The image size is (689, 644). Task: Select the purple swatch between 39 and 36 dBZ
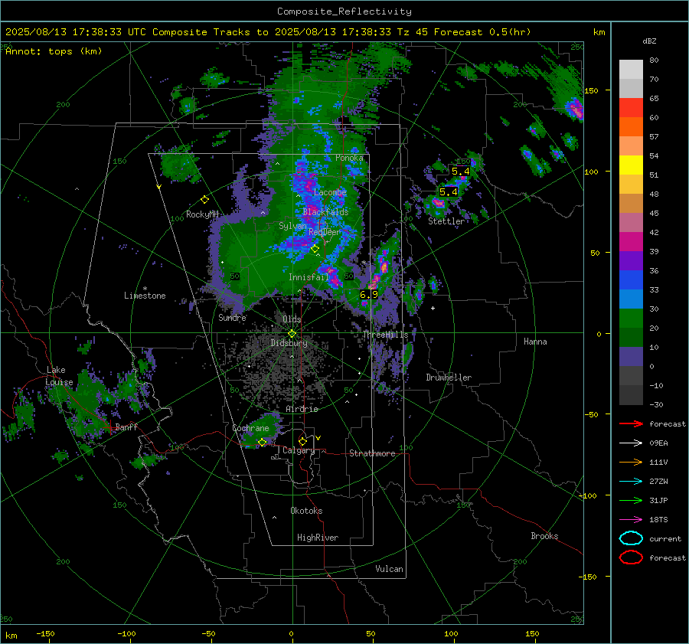point(631,260)
